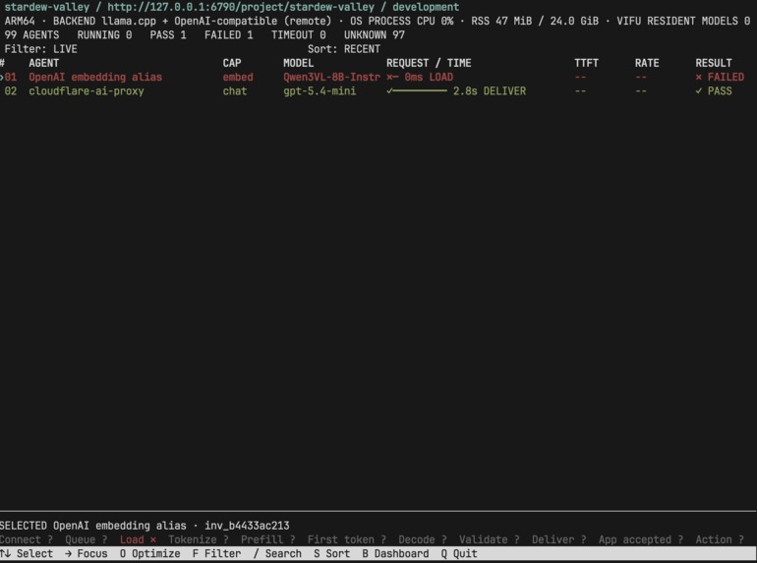Click the PASS result with checkmark icon

(x=714, y=91)
